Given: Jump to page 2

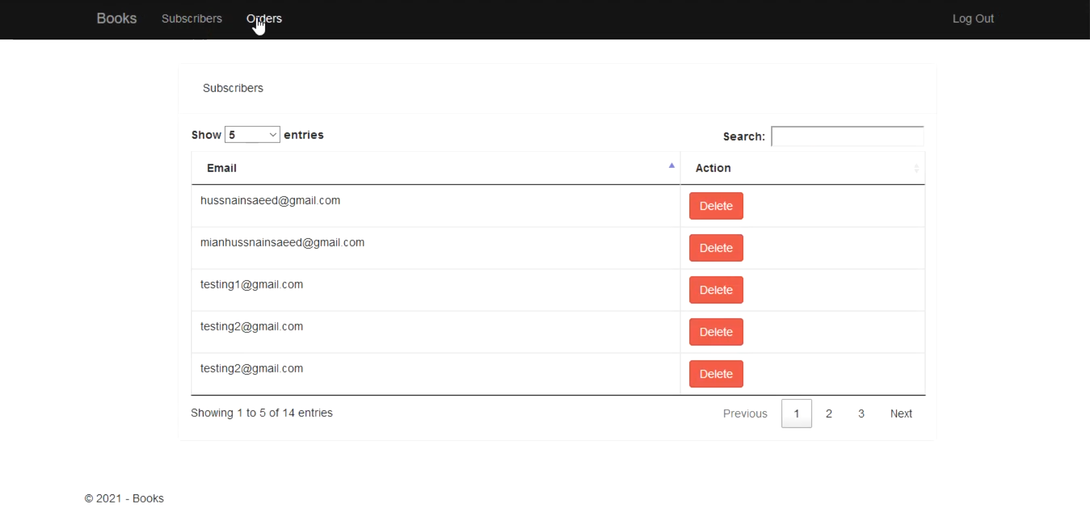Looking at the screenshot, I should pyautogui.click(x=828, y=413).
